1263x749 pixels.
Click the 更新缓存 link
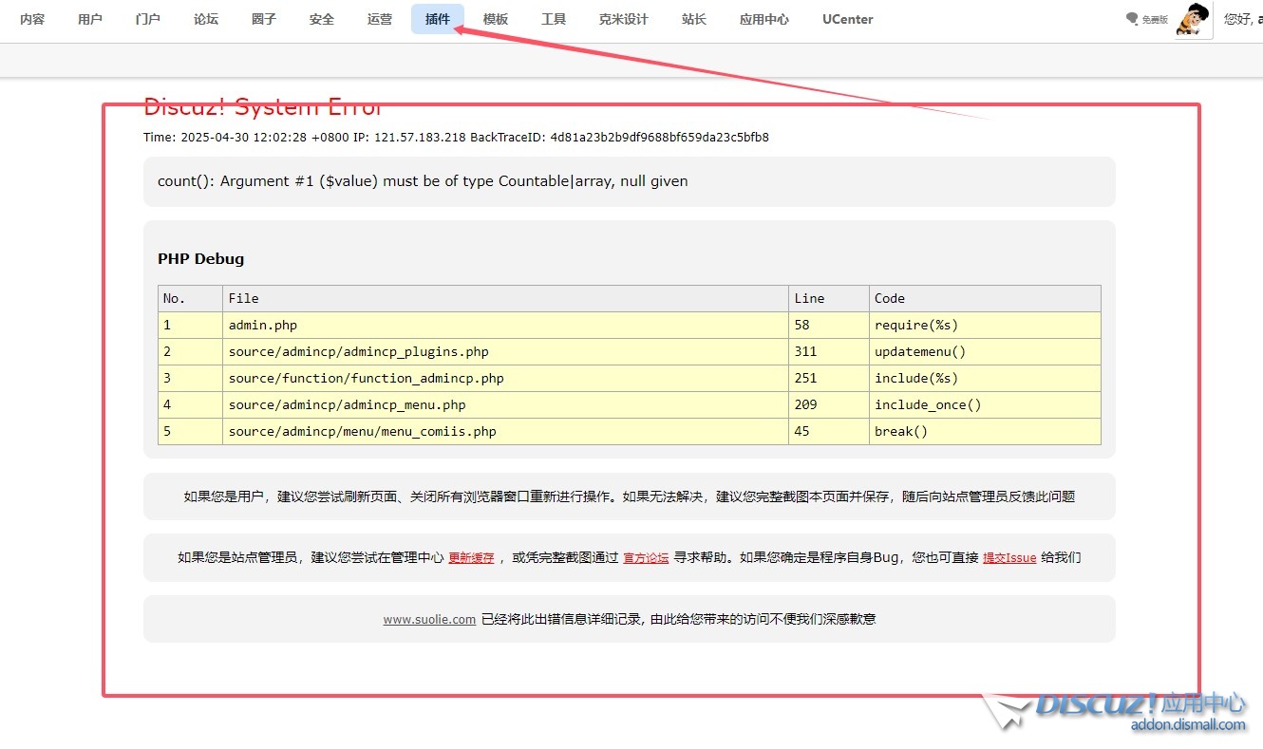coord(471,558)
